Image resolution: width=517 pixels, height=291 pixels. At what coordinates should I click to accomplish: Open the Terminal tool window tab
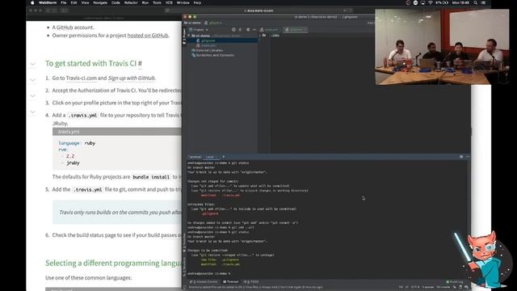tap(230, 282)
